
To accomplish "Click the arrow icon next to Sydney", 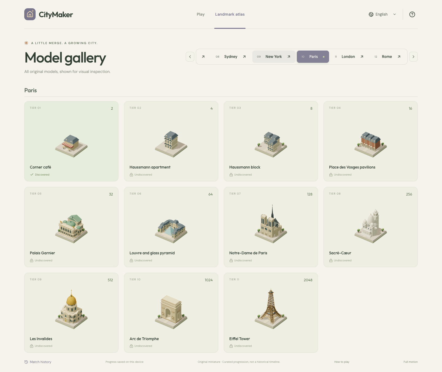I will coord(244,57).
